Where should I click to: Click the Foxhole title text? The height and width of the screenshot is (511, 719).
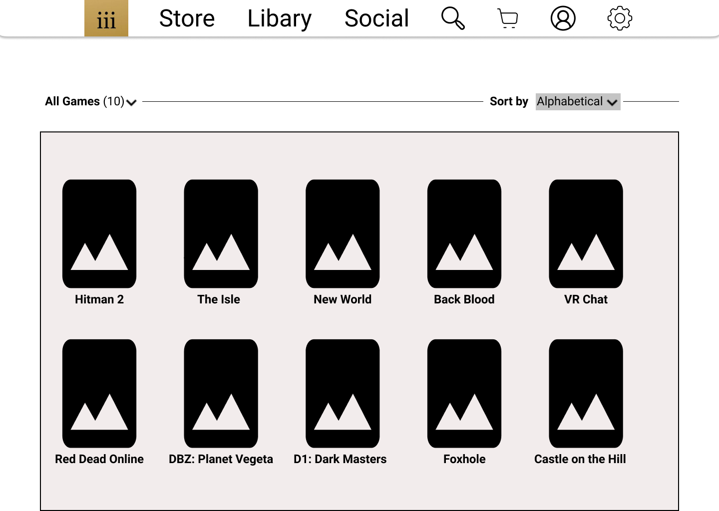click(x=464, y=459)
